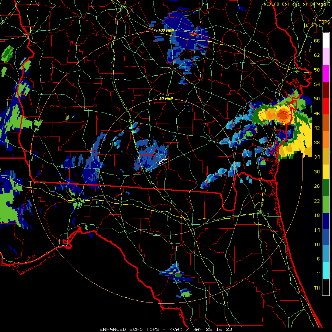The image size is (332, 332).
Task: Click the legend value 46
Action: tap(317, 114)
